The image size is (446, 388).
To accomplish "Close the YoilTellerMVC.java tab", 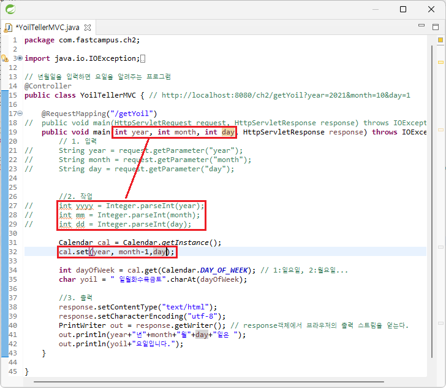I will click(88, 28).
